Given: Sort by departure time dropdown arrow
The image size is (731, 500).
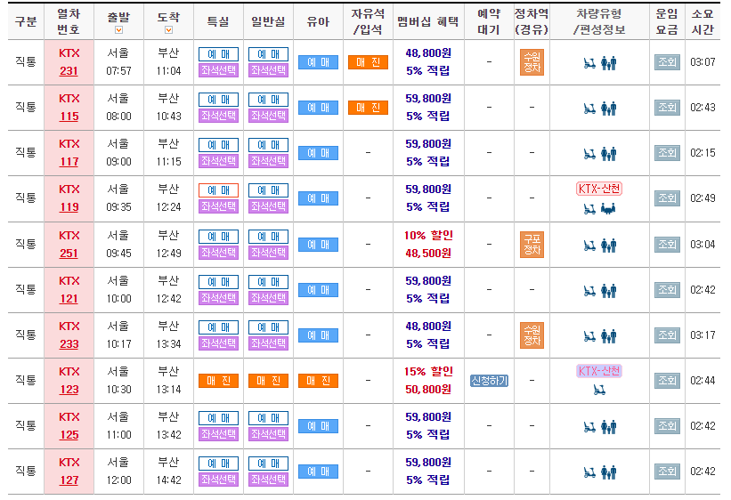Looking at the screenshot, I should pyautogui.click(x=119, y=30).
